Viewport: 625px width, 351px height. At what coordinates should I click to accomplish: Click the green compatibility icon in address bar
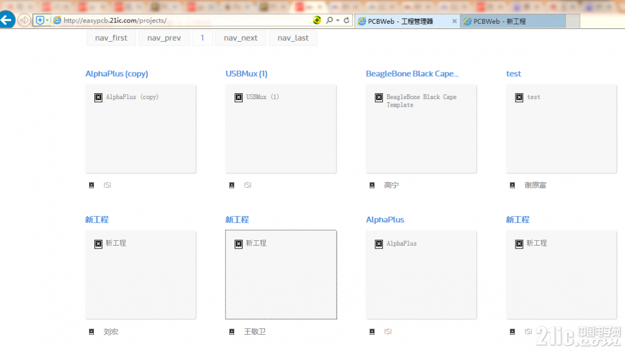tap(317, 20)
